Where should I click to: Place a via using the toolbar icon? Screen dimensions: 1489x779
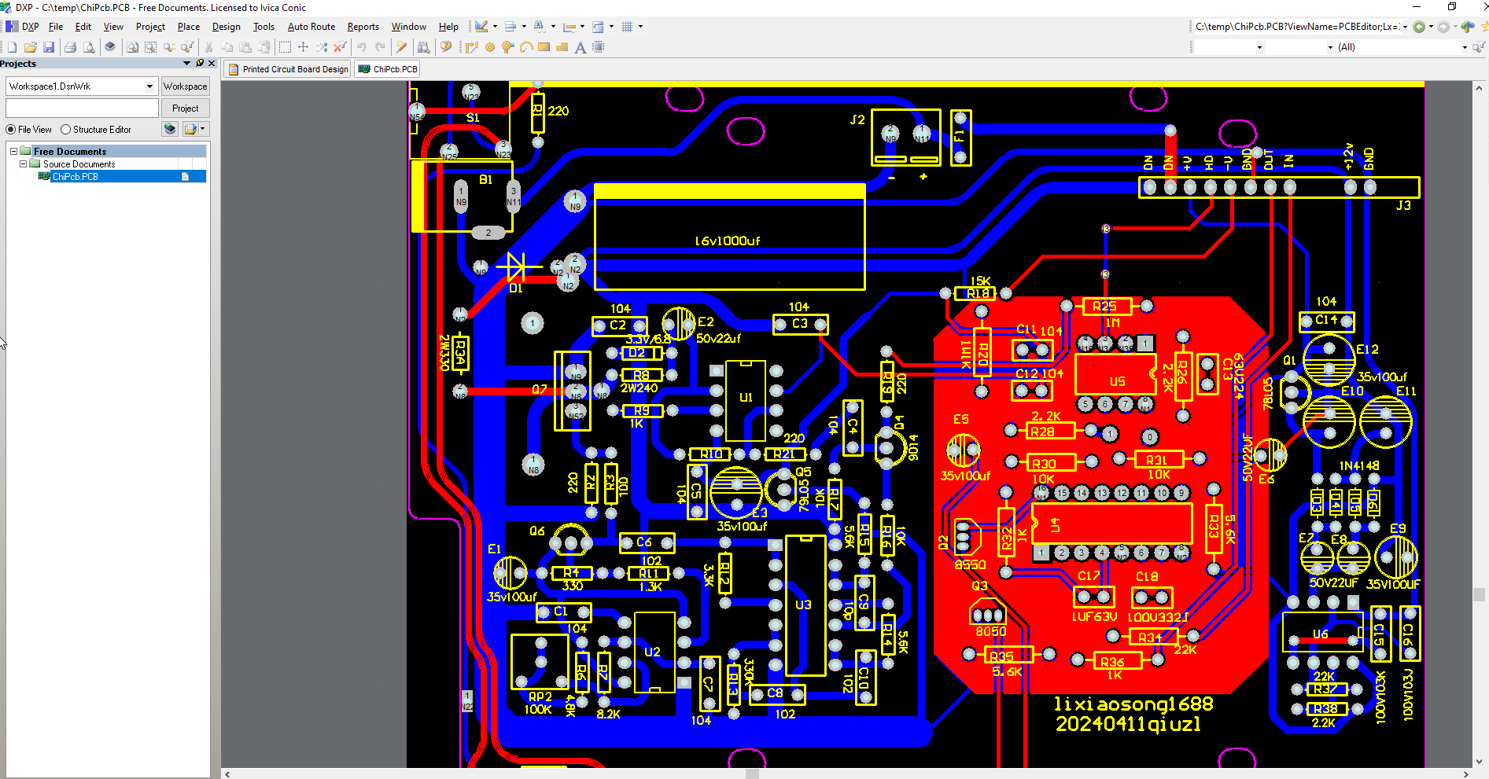click(507, 47)
